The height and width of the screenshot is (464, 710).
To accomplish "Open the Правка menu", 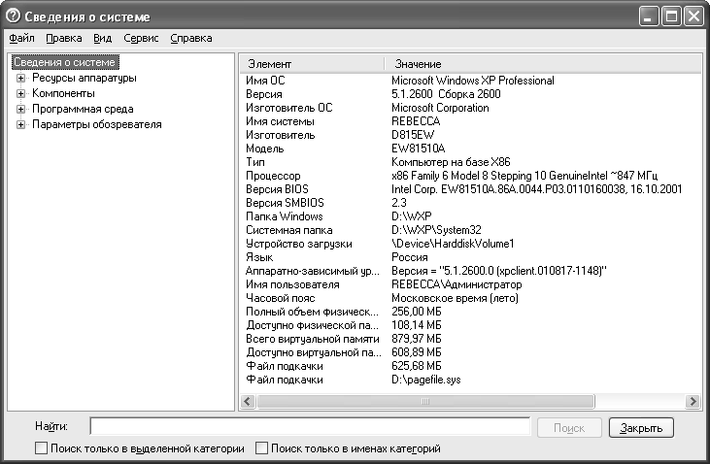I will 64,38.
